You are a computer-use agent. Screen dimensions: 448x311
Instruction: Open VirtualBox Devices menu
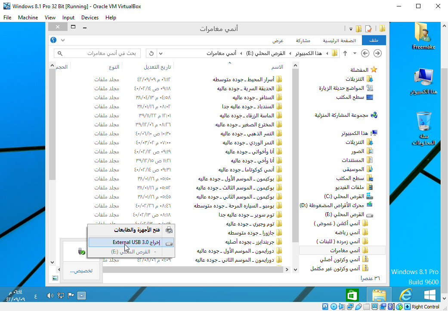coord(90,17)
